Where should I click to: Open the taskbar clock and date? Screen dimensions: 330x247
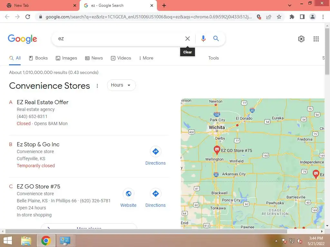click(316, 241)
